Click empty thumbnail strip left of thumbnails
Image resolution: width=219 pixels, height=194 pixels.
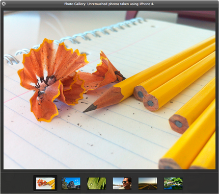click(x=17, y=183)
